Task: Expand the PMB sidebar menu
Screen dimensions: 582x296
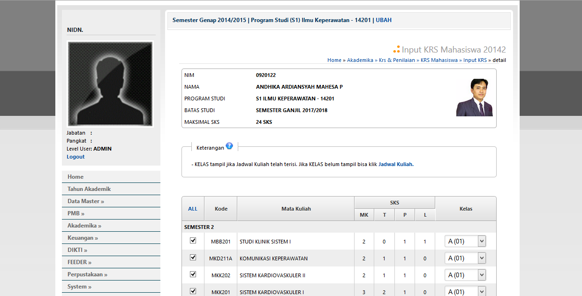Action: coord(111,213)
